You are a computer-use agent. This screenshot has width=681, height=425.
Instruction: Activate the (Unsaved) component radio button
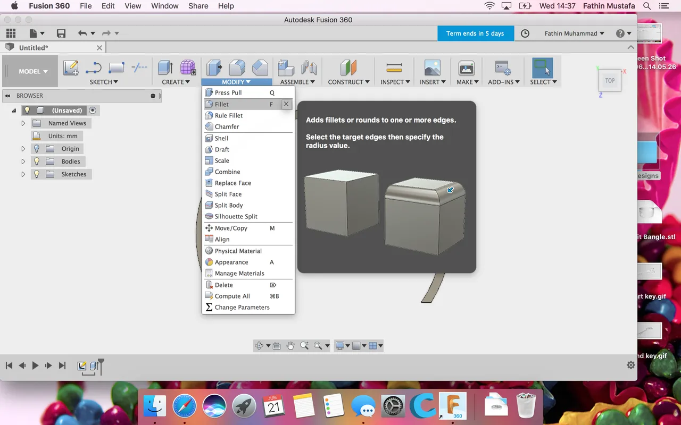(x=93, y=110)
